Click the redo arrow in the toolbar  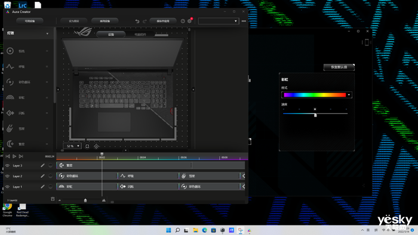point(145,21)
